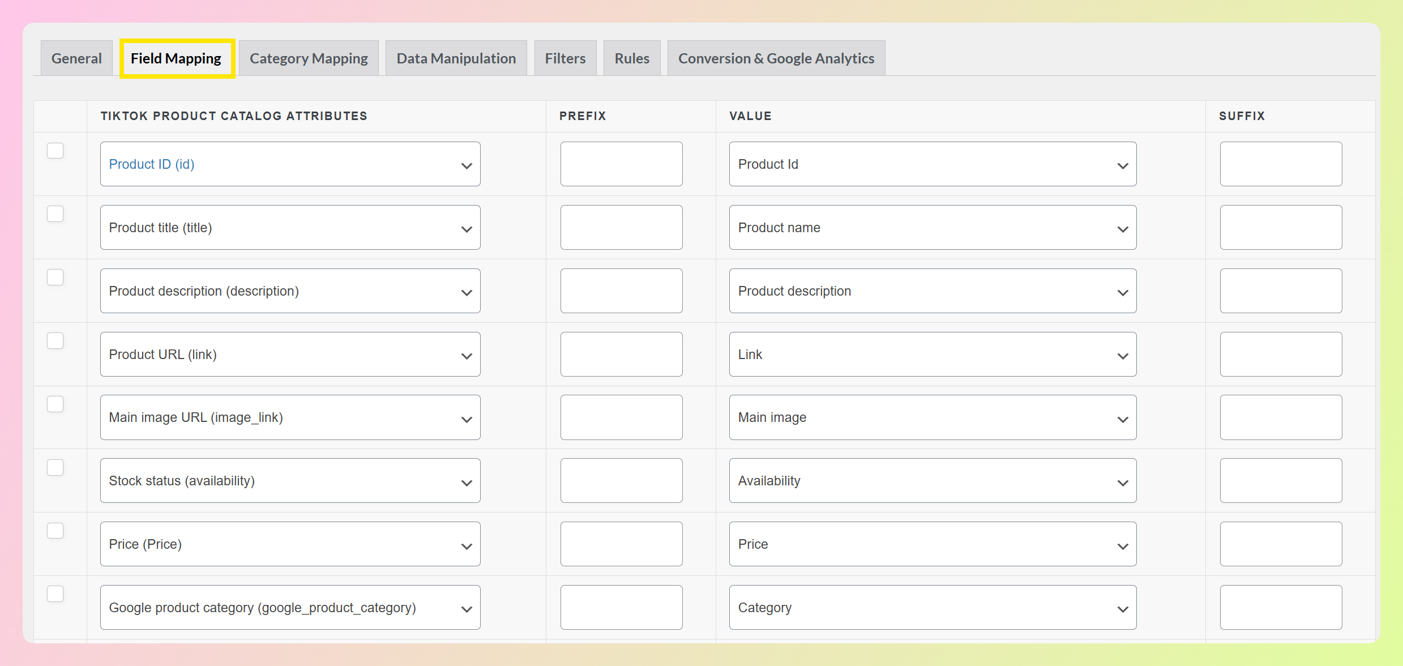Click the prefix field for Product ID
1403x666 pixels.
point(621,164)
